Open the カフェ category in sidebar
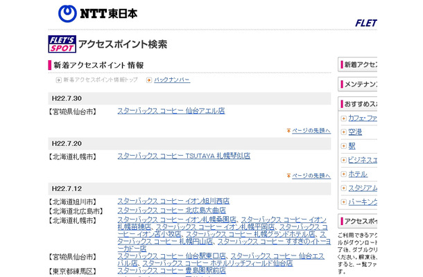This screenshot has height=277, width=423. [x=363, y=118]
